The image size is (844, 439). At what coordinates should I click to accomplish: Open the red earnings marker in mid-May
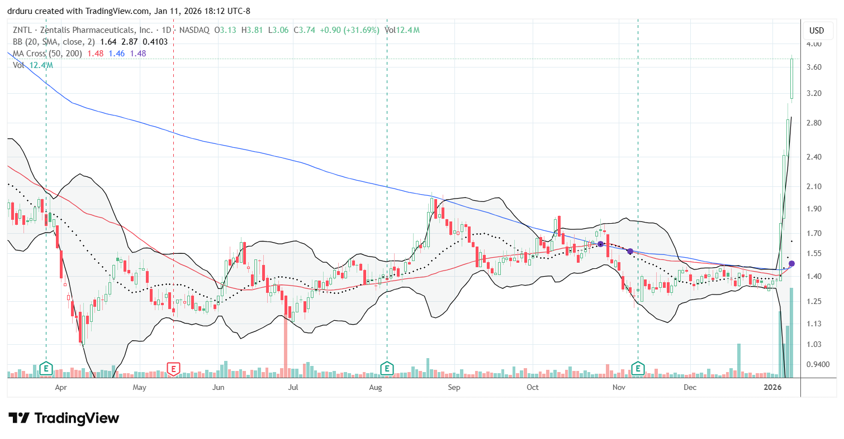point(174,368)
